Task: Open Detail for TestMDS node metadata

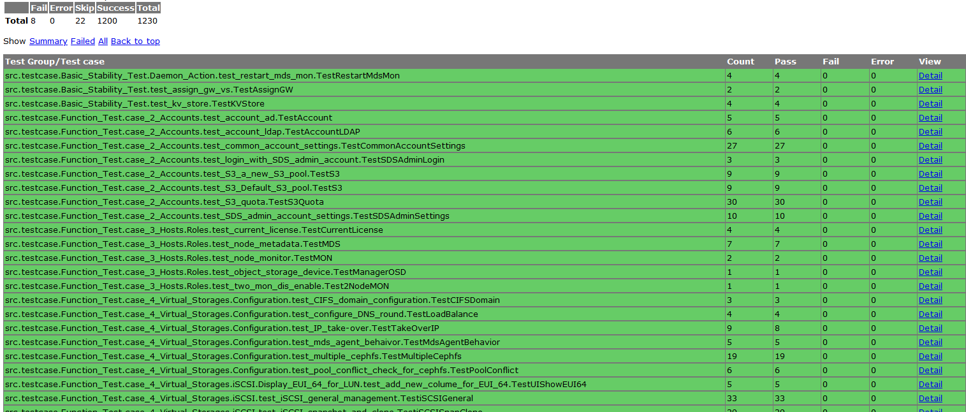Action: (930, 244)
